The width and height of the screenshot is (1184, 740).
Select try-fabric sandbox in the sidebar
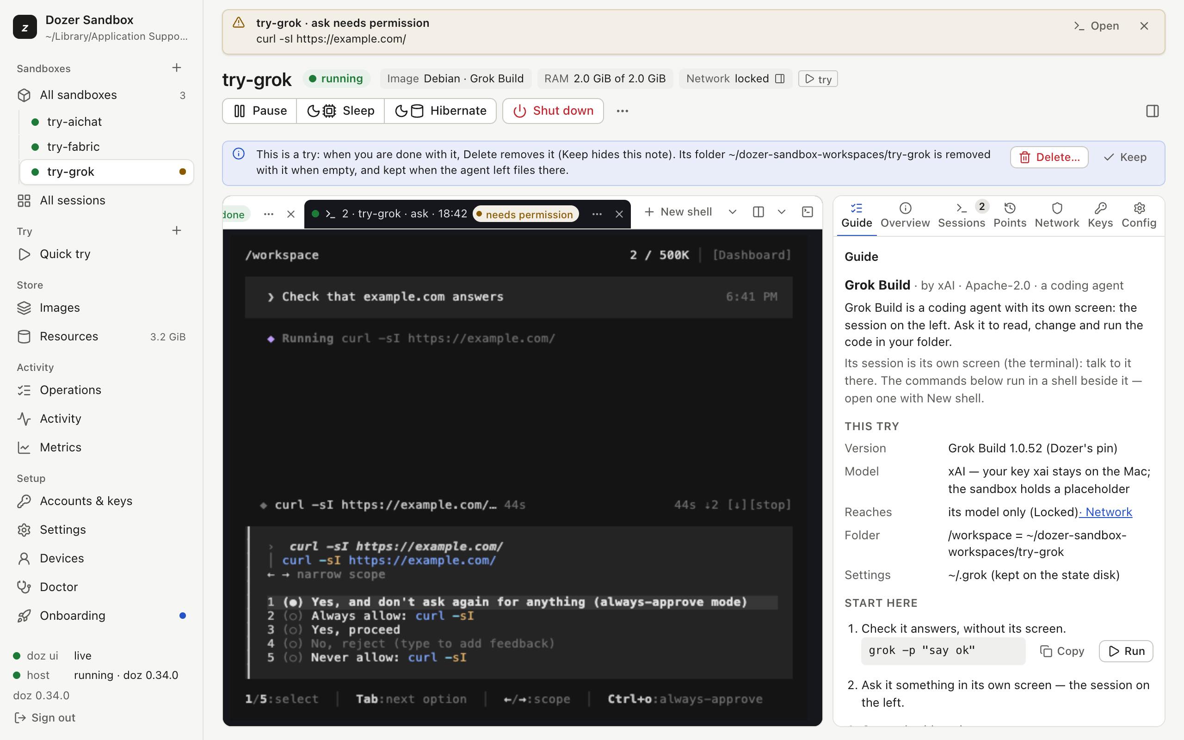(107, 147)
